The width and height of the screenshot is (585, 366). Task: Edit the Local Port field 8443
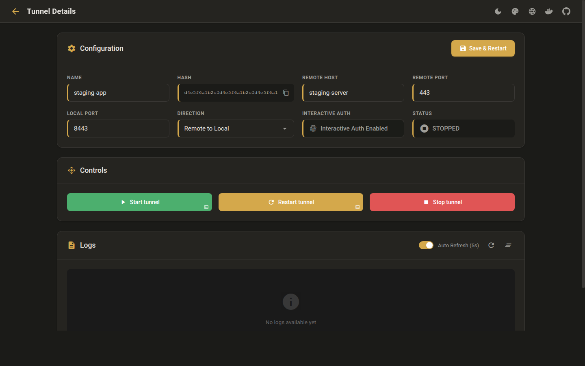pos(118,129)
